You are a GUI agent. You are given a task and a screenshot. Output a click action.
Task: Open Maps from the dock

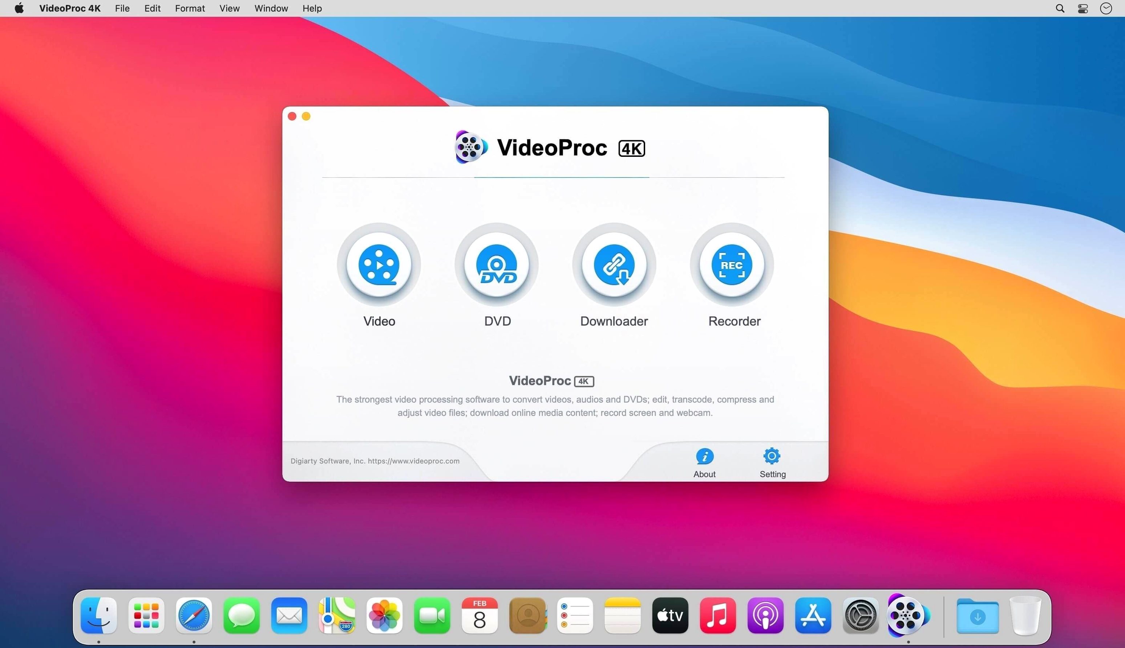pyautogui.click(x=337, y=616)
